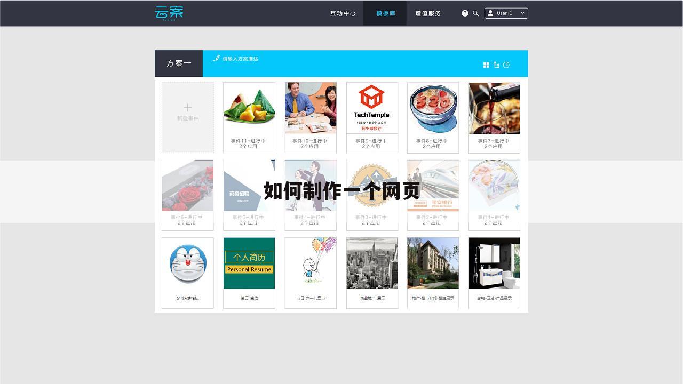Image resolution: width=683 pixels, height=384 pixels.
Task: Open the tree/structure view icon
Action: [496, 65]
